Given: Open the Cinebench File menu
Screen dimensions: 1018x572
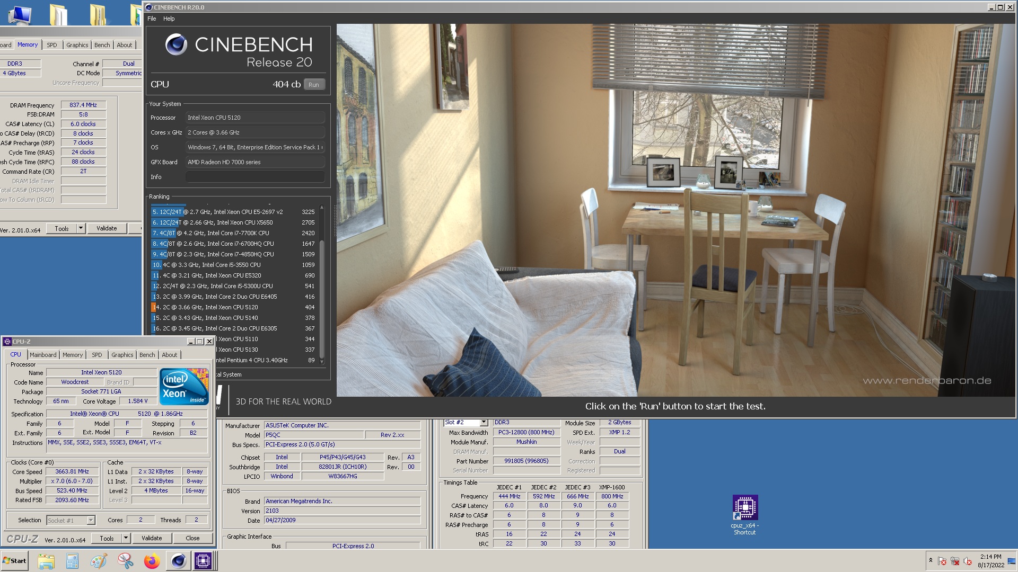Looking at the screenshot, I should [x=152, y=19].
